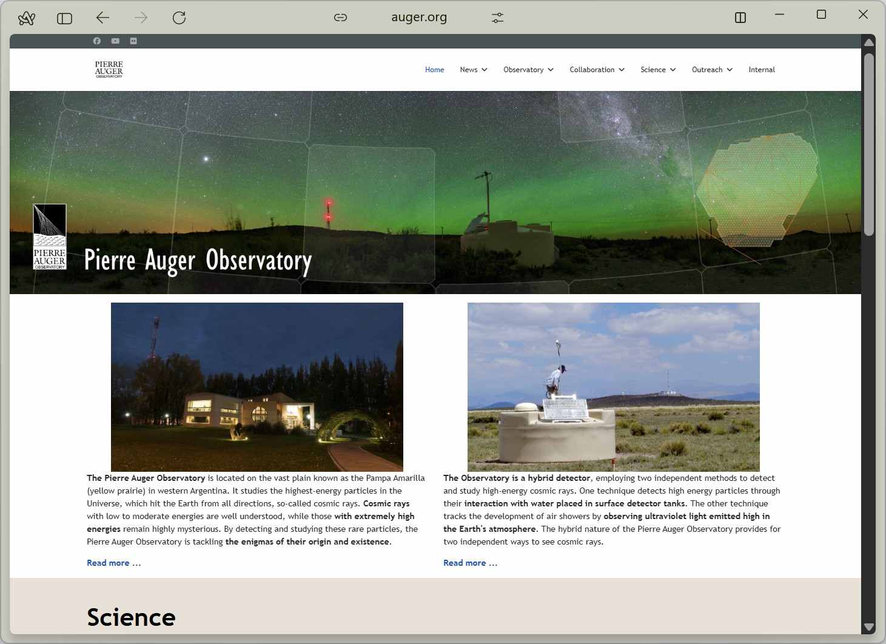This screenshot has width=886, height=644.
Task: Click the Pierre Auger header logo
Action: (109, 70)
